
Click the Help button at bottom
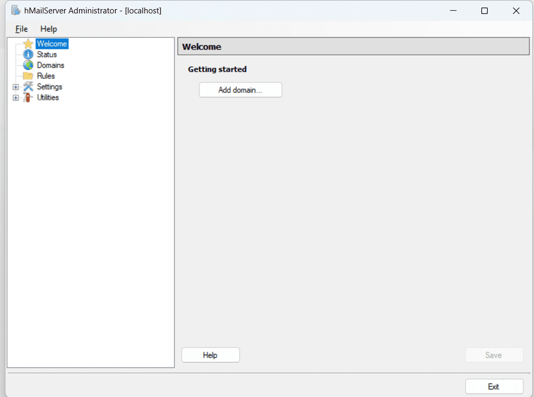tap(210, 355)
